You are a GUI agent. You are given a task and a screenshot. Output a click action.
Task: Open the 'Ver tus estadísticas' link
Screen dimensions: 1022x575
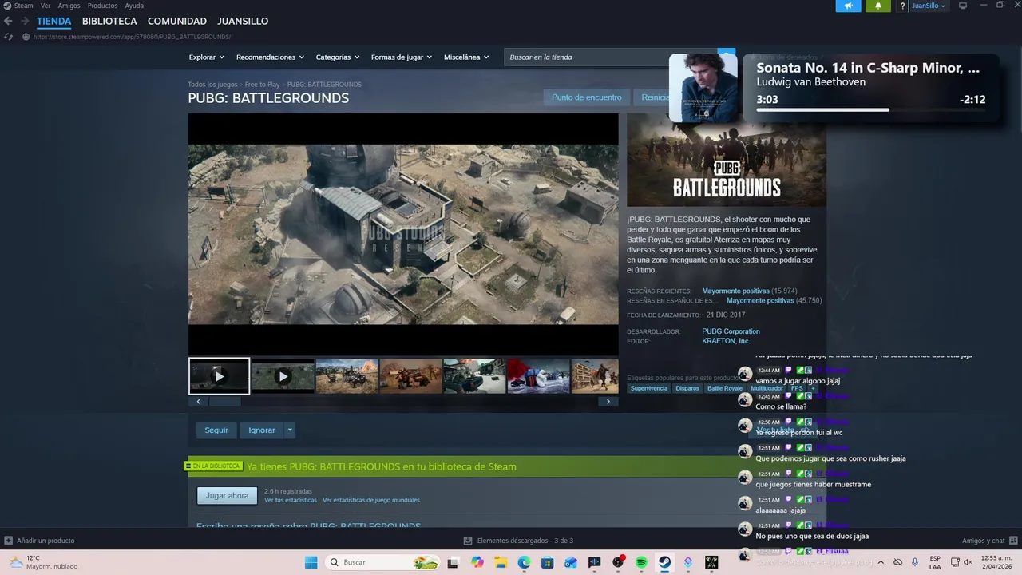click(291, 501)
